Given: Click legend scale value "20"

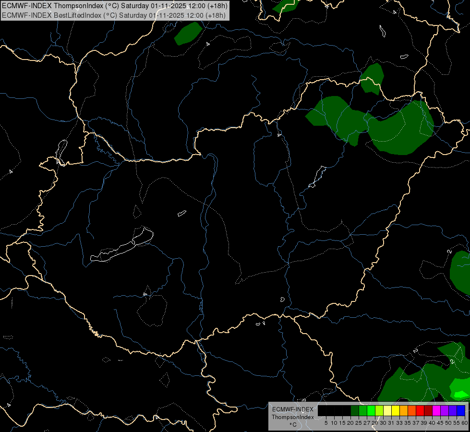Looking at the screenshot, I should [350, 423].
